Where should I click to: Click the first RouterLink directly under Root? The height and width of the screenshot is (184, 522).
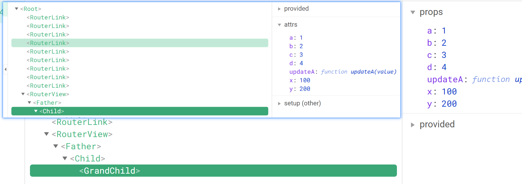click(x=48, y=17)
